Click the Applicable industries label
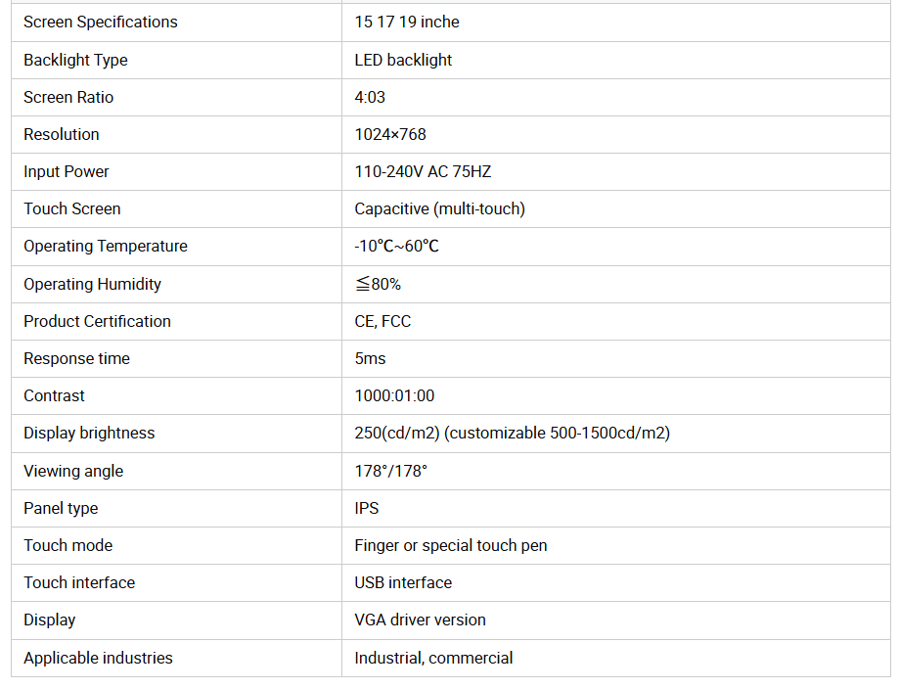This screenshot has height=689, width=899. (98, 658)
